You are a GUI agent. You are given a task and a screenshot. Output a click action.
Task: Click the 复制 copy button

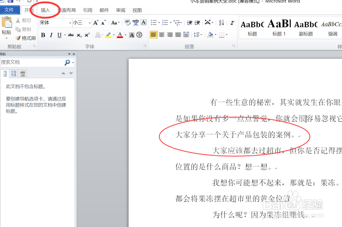[23, 29]
